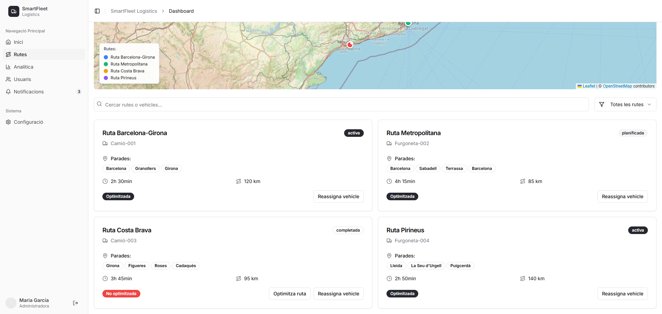This screenshot has width=662, height=314.
Task: Click the van icon next to Furgoneta-002
Action: pos(389,143)
